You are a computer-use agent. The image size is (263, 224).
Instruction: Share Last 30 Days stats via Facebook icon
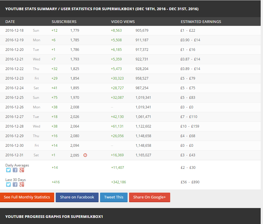(x=15, y=184)
